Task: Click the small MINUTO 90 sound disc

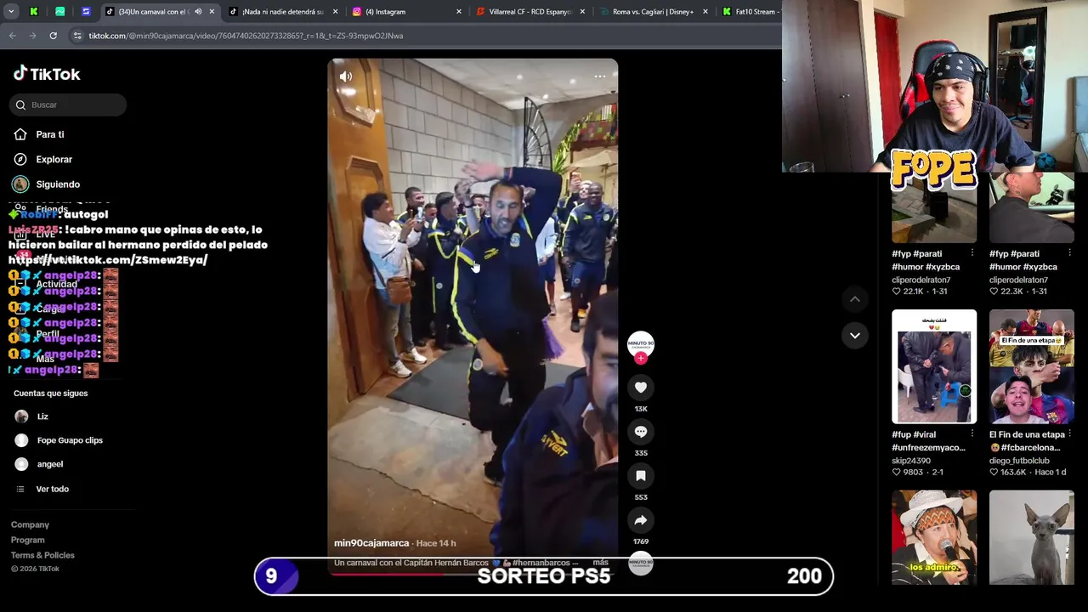Action: pos(641,564)
